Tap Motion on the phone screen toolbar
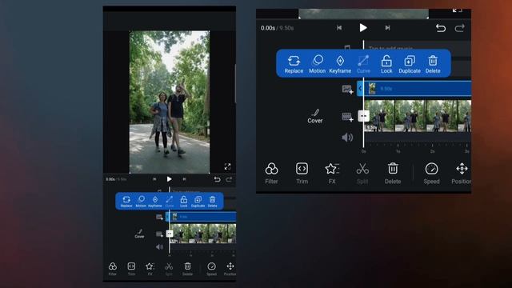Viewport: 512px width, 288px height. point(141,202)
